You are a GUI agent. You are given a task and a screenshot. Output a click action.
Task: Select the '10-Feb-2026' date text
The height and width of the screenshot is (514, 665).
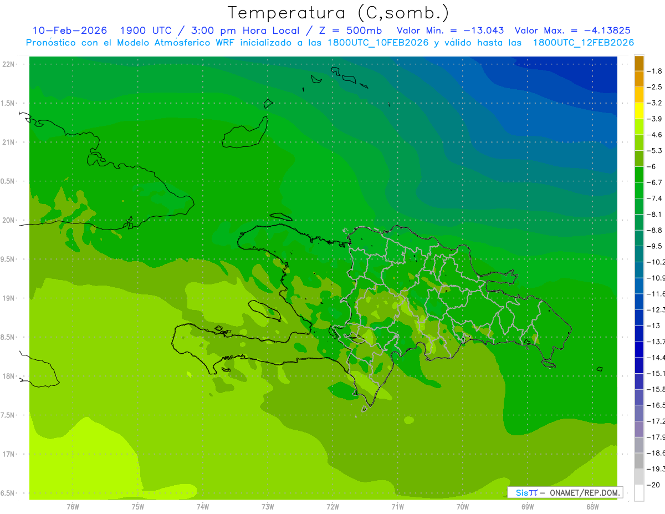coord(69,30)
